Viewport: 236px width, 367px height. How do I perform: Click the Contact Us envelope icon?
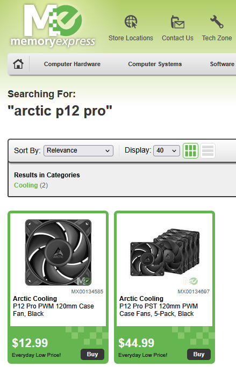177,22
